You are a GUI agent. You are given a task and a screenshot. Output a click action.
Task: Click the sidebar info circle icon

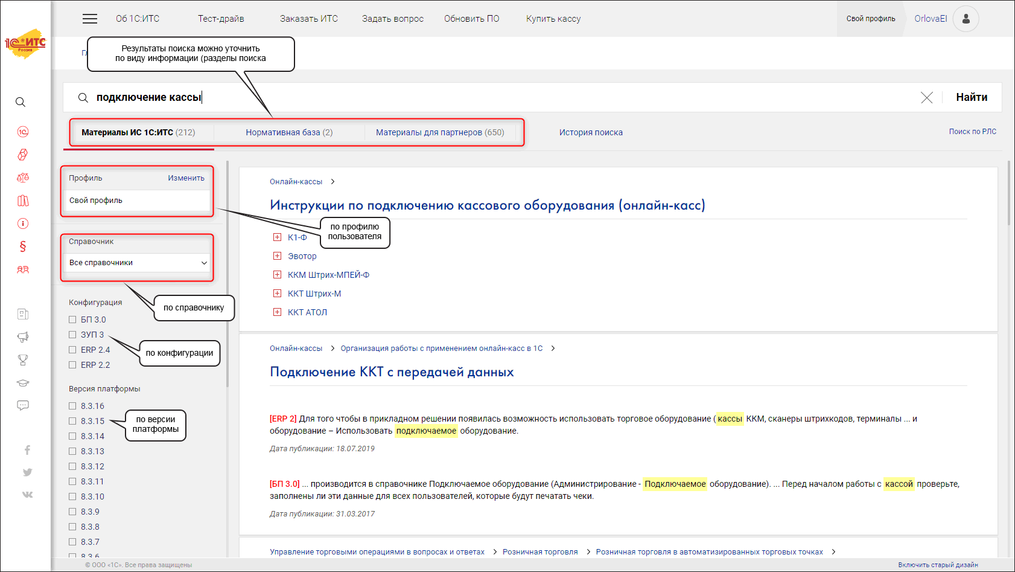23,223
